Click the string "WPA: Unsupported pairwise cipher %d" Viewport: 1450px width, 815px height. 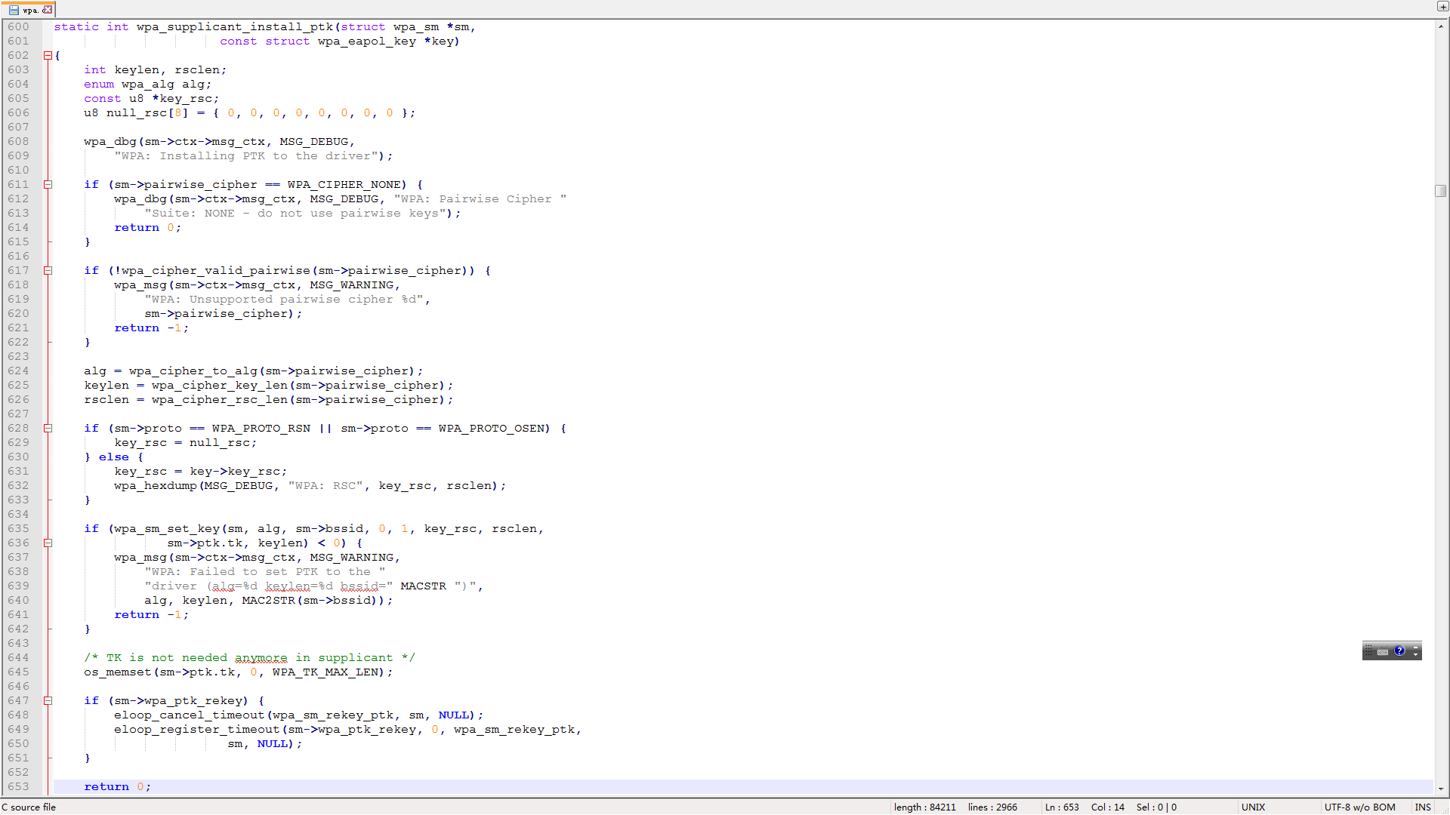tap(284, 300)
